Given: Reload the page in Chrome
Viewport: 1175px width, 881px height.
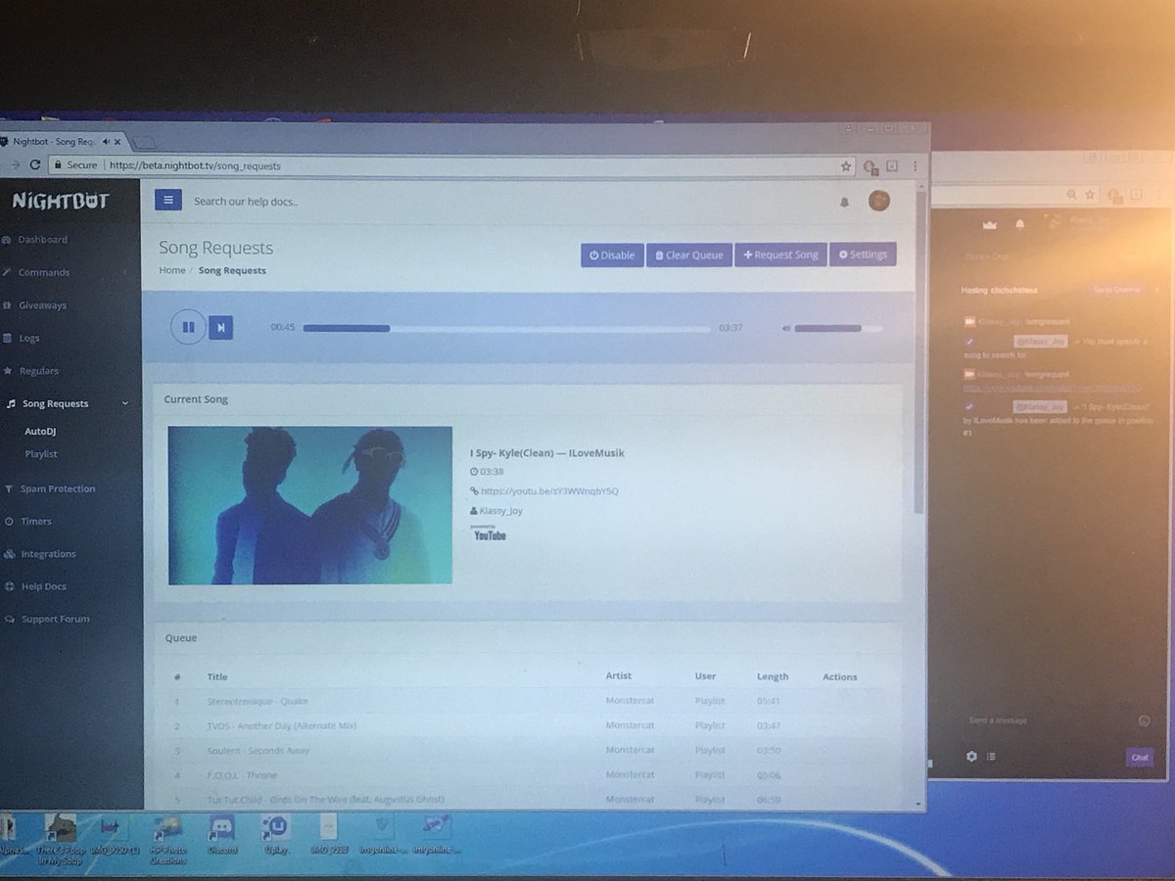Looking at the screenshot, I should pyautogui.click(x=35, y=165).
